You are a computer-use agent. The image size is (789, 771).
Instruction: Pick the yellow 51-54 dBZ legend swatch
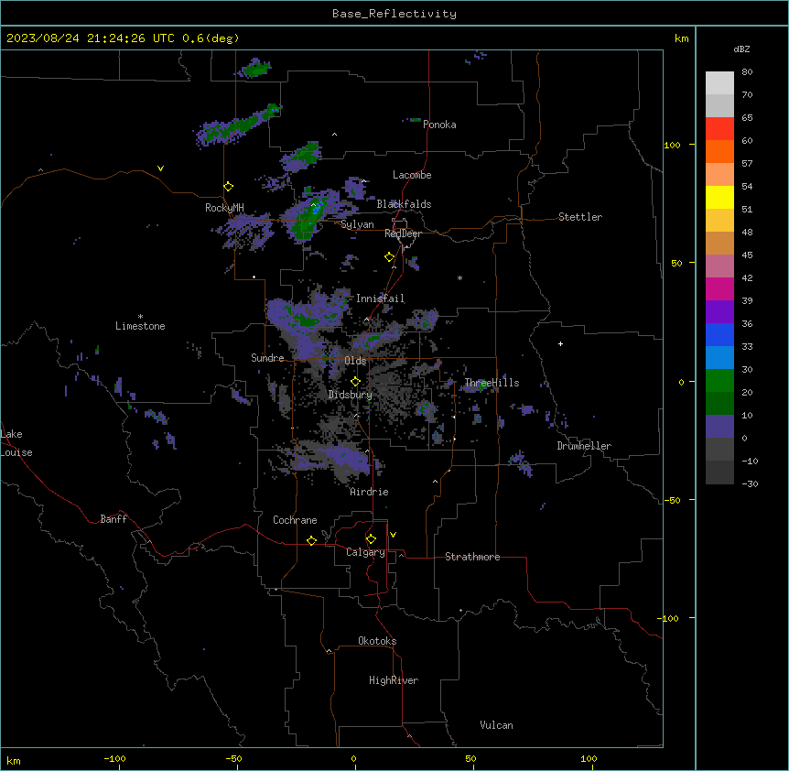click(x=719, y=197)
